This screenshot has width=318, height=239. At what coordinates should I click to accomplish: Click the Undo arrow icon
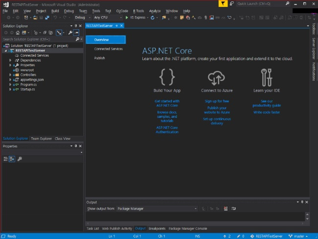[x=55, y=18]
